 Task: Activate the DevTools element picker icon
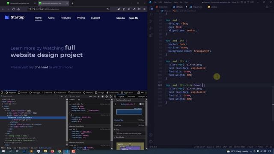click(x=2, y=92)
